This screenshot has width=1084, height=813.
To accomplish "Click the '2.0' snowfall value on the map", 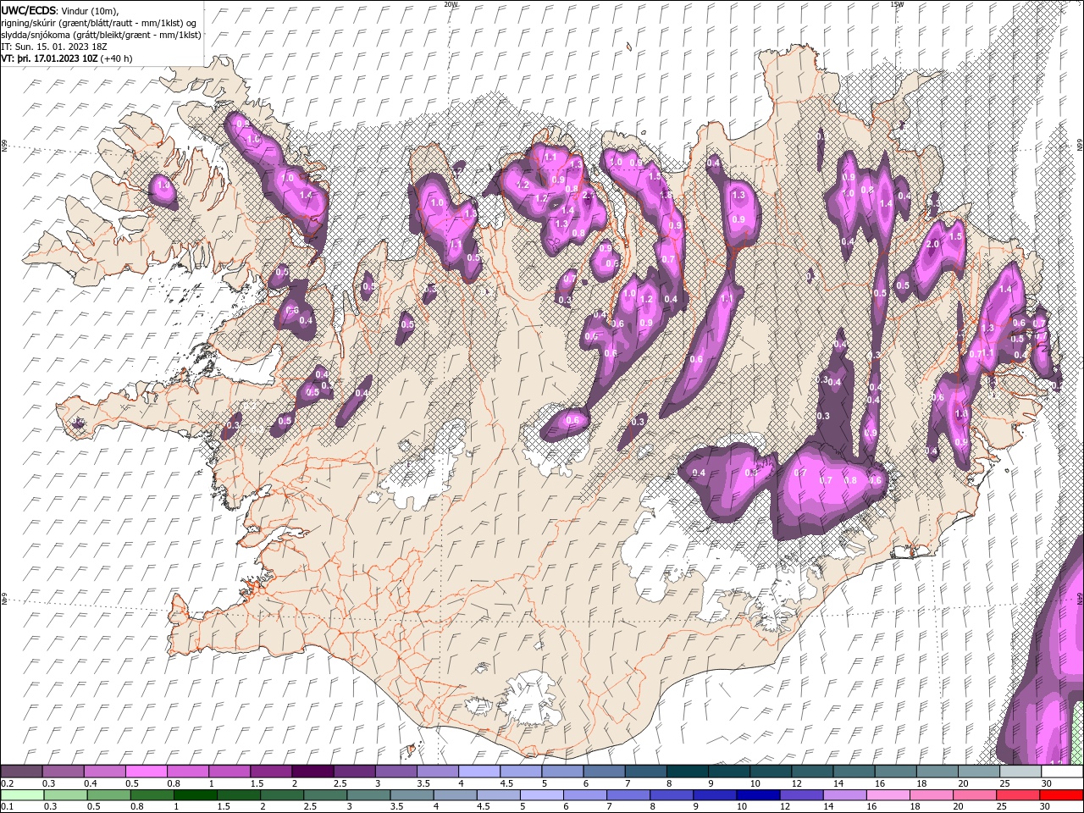I will point(932,244).
